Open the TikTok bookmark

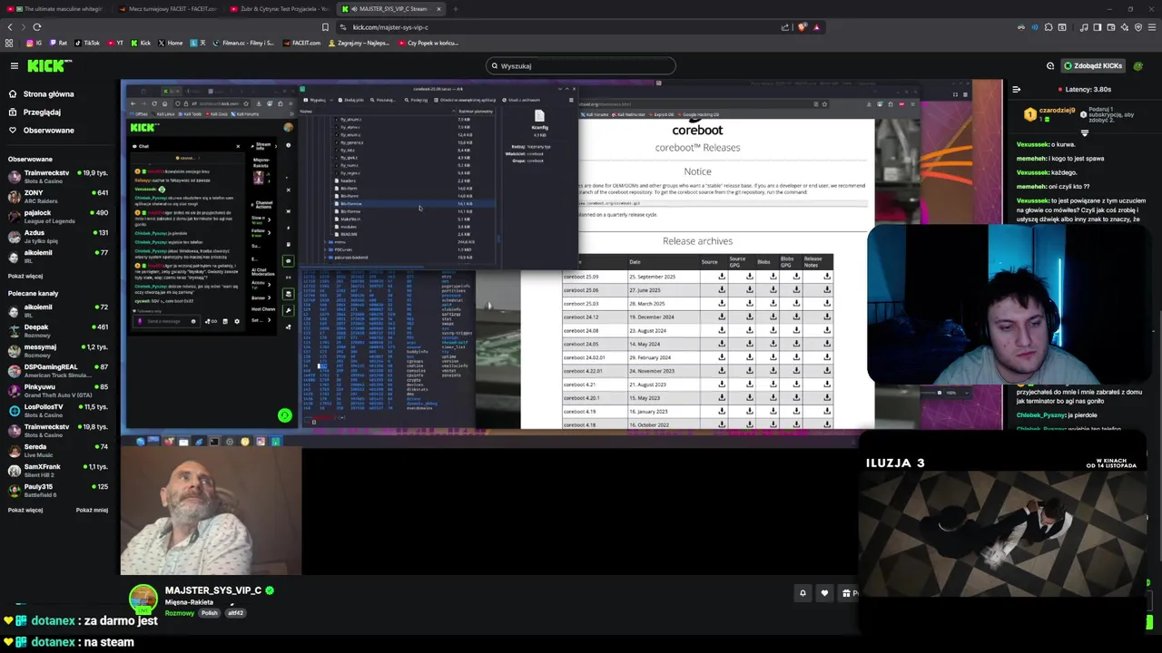coord(86,43)
